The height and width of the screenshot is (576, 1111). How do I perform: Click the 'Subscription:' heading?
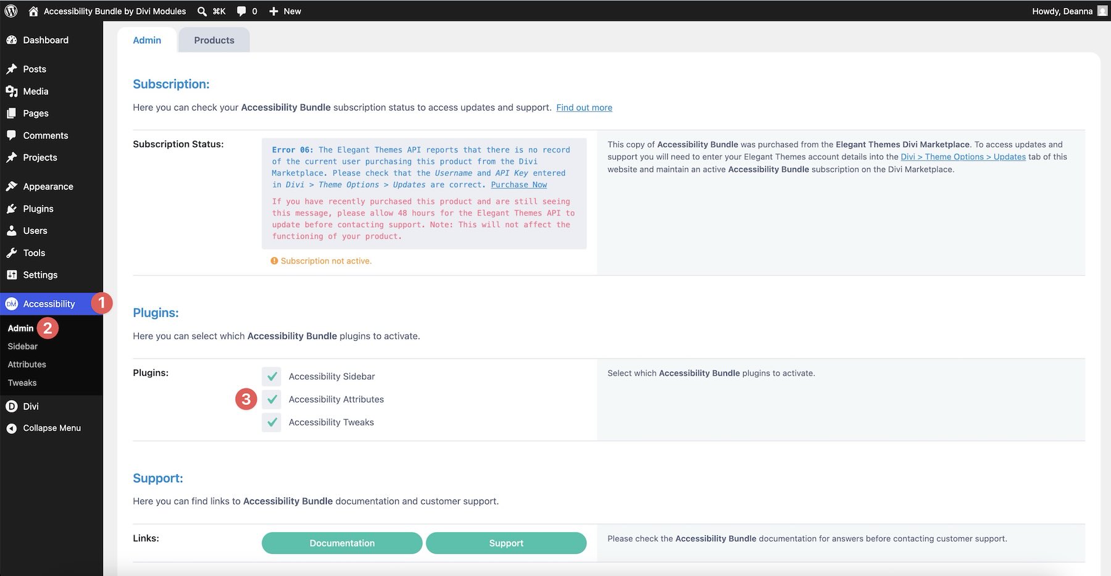pos(171,84)
